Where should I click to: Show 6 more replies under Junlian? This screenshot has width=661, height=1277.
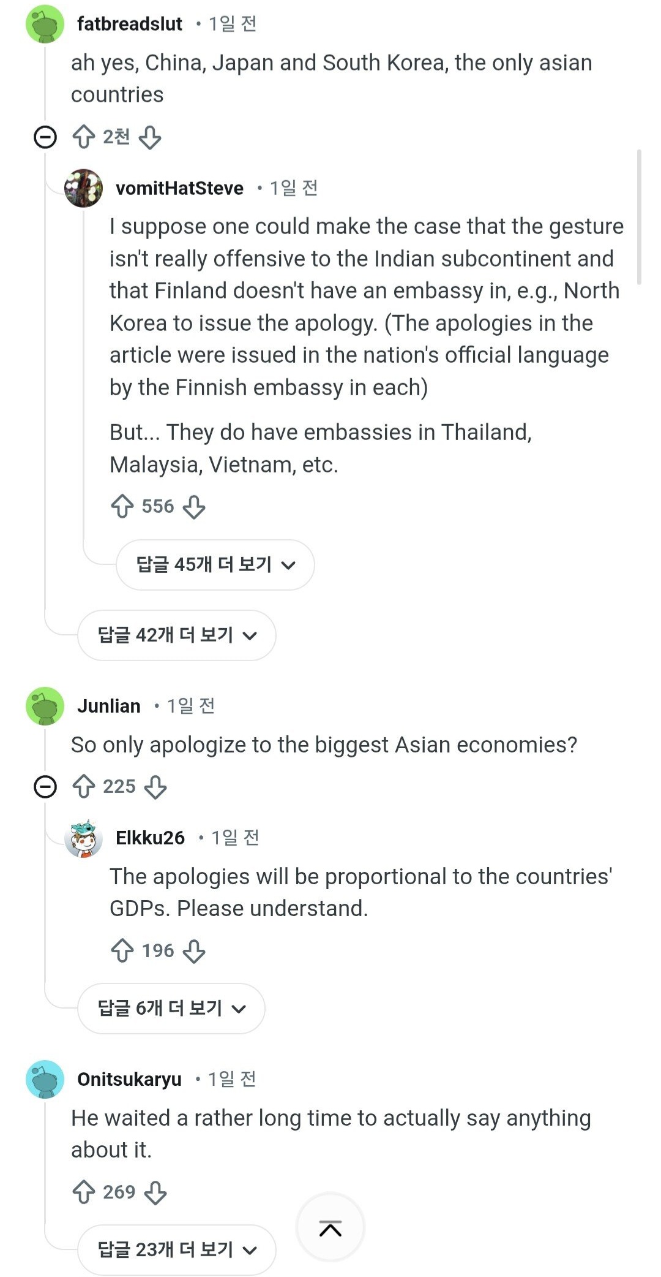[171, 1008]
